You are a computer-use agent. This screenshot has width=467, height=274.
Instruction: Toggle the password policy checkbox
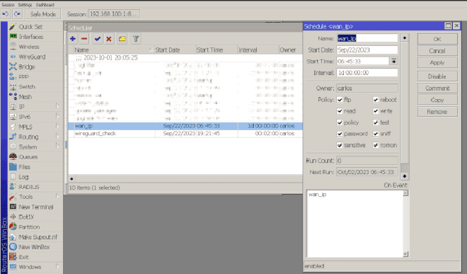(x=340, y=134)
